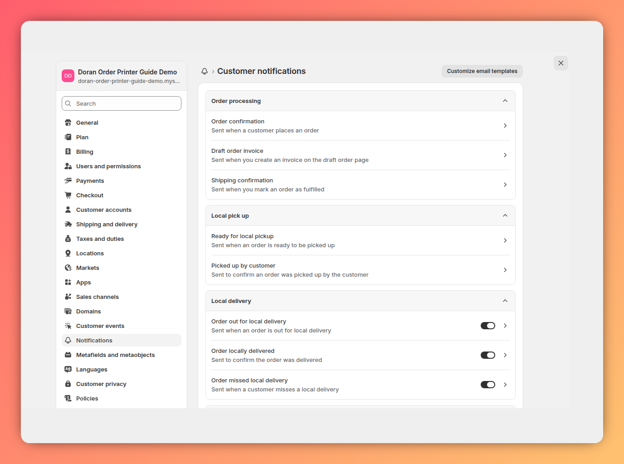Click the Shipping and delivery truck icon
This screenshot has width=624, height=464.
point(68,224)
